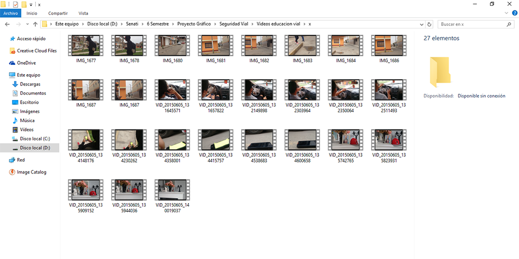Select the IMG_1677 video thumbnail
Image resolution: width=519 pixels, height=259 pixels.
pyautogui.click(x=86, y=45)
